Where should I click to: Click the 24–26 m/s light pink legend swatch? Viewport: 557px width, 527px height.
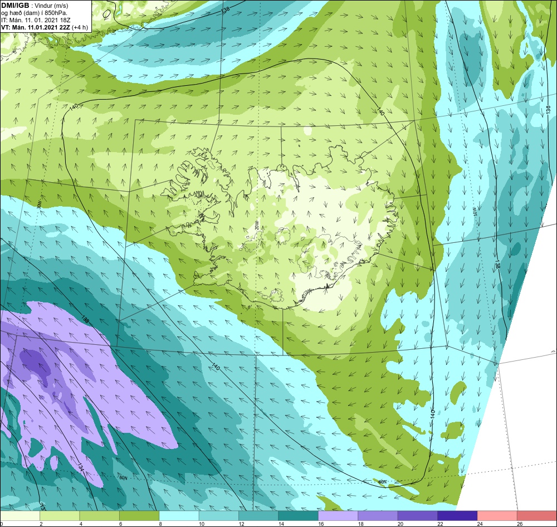click(497, 516)
